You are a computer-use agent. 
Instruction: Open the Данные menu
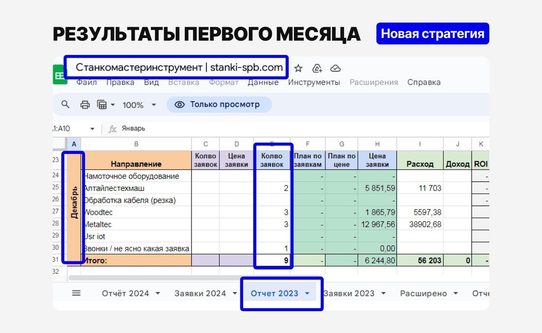tap(263, 82)
